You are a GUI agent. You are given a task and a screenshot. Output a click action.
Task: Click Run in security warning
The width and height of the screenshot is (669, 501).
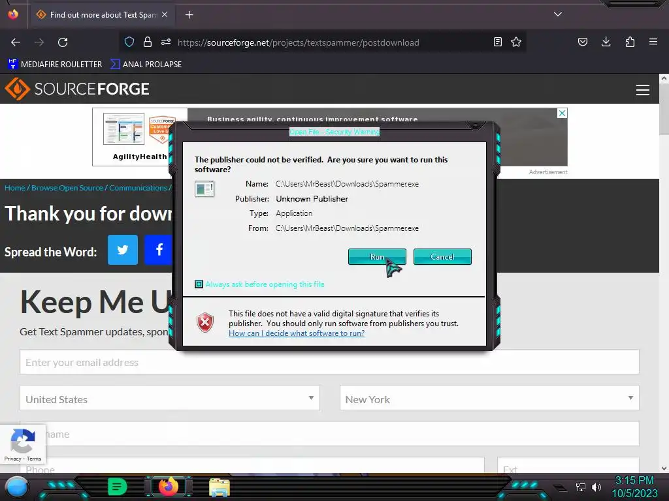pyautogui.click(x=377, y=257)
